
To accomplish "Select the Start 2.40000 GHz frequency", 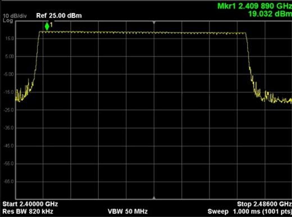I will pyautogui.click(x=30, y=204).
